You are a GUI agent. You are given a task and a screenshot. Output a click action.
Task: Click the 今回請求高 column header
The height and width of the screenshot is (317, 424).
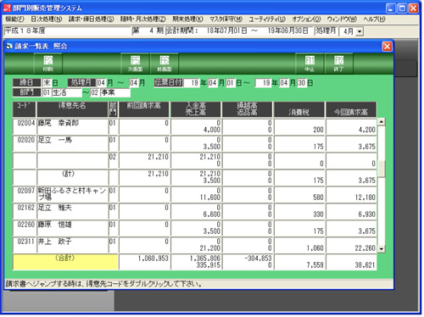coord(351,109)
